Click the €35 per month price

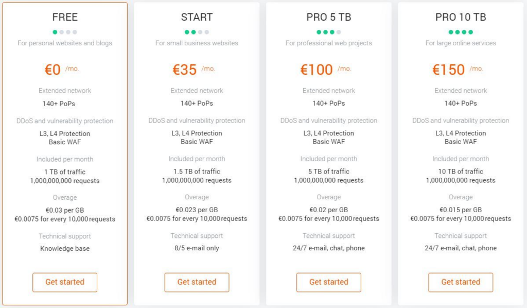[x=185, y=70]
